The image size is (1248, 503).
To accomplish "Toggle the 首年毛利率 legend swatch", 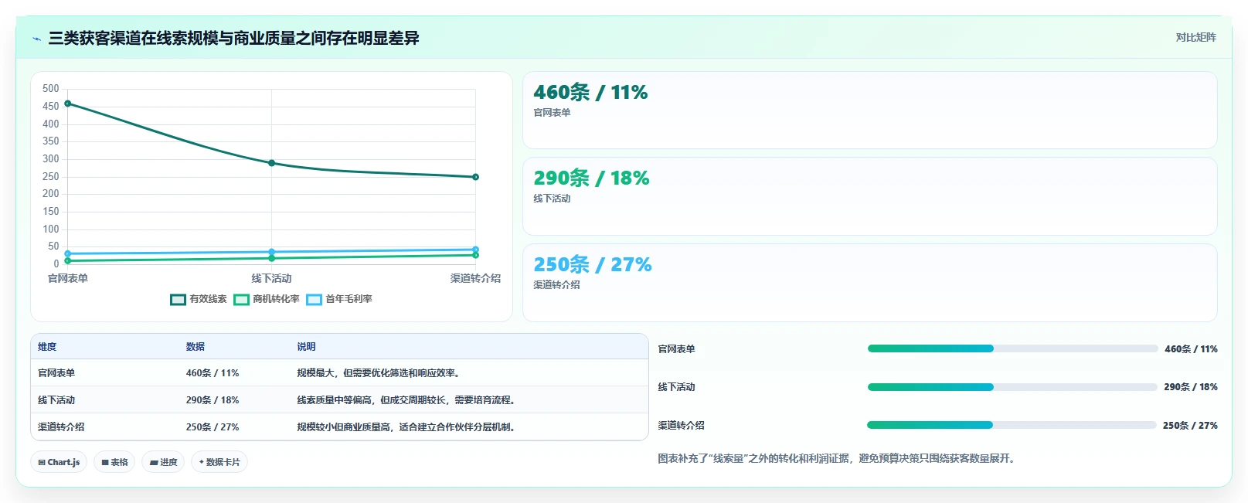I will (x=314, y=299).
